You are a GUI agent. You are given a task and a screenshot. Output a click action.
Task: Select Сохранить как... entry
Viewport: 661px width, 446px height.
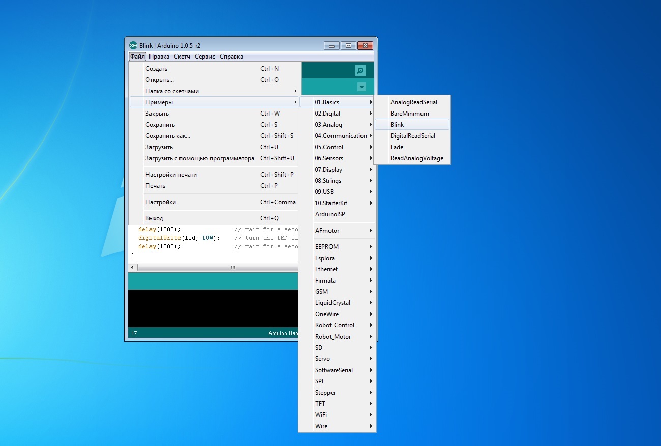coord(215,136)
